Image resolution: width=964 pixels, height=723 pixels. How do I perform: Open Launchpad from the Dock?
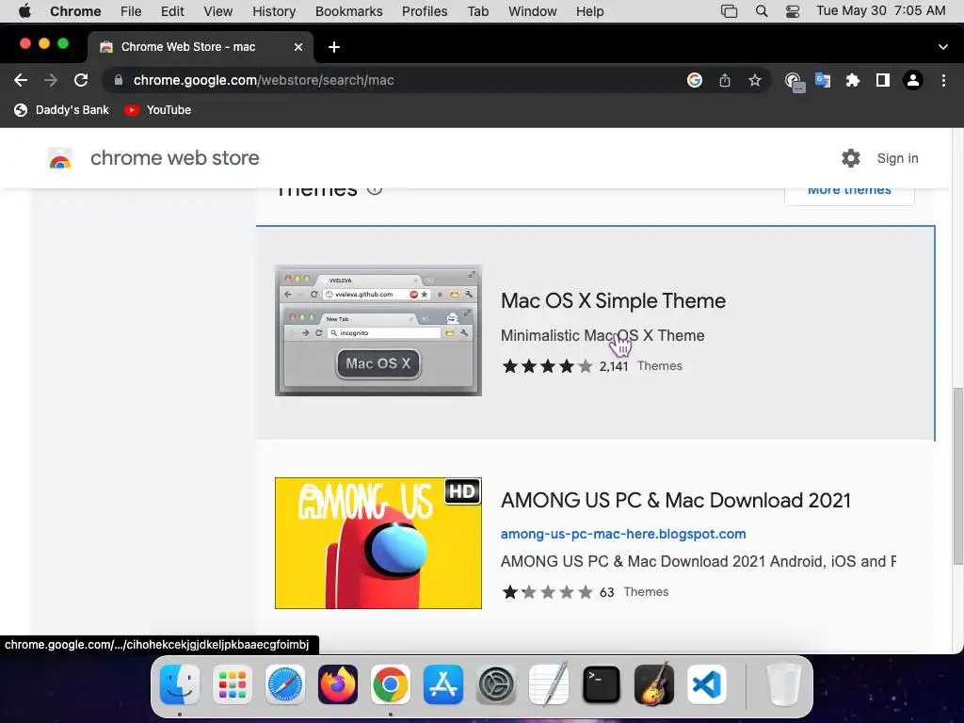233,684
